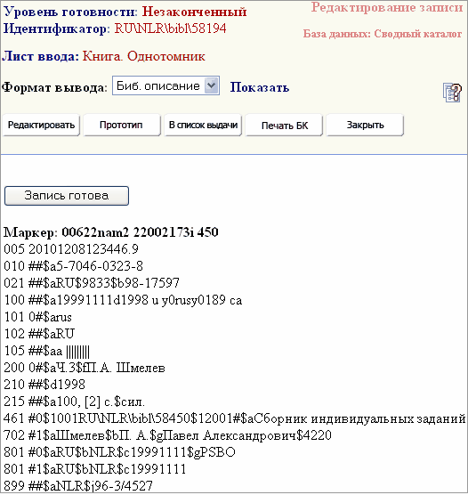Viewport: 468px width, 495px height.
Task: Click field 461 Сборник индивидуальных заданий line
Action: [x=235, y=418]
